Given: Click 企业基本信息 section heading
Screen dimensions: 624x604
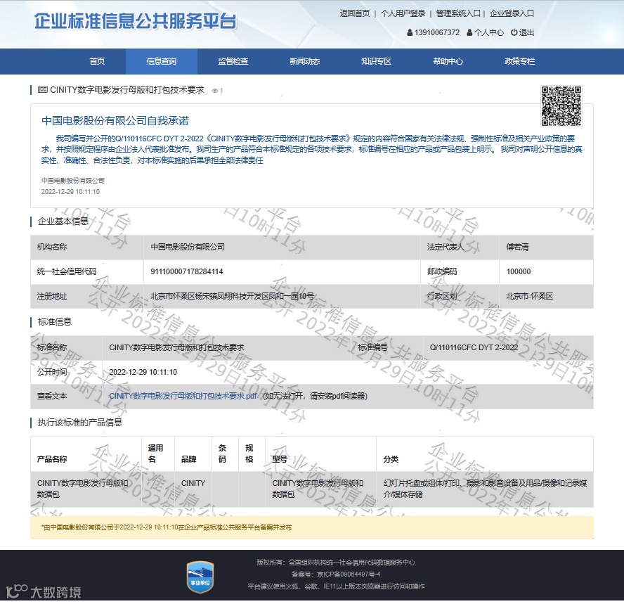Looking at the screenshot, I should coord(63,221).
